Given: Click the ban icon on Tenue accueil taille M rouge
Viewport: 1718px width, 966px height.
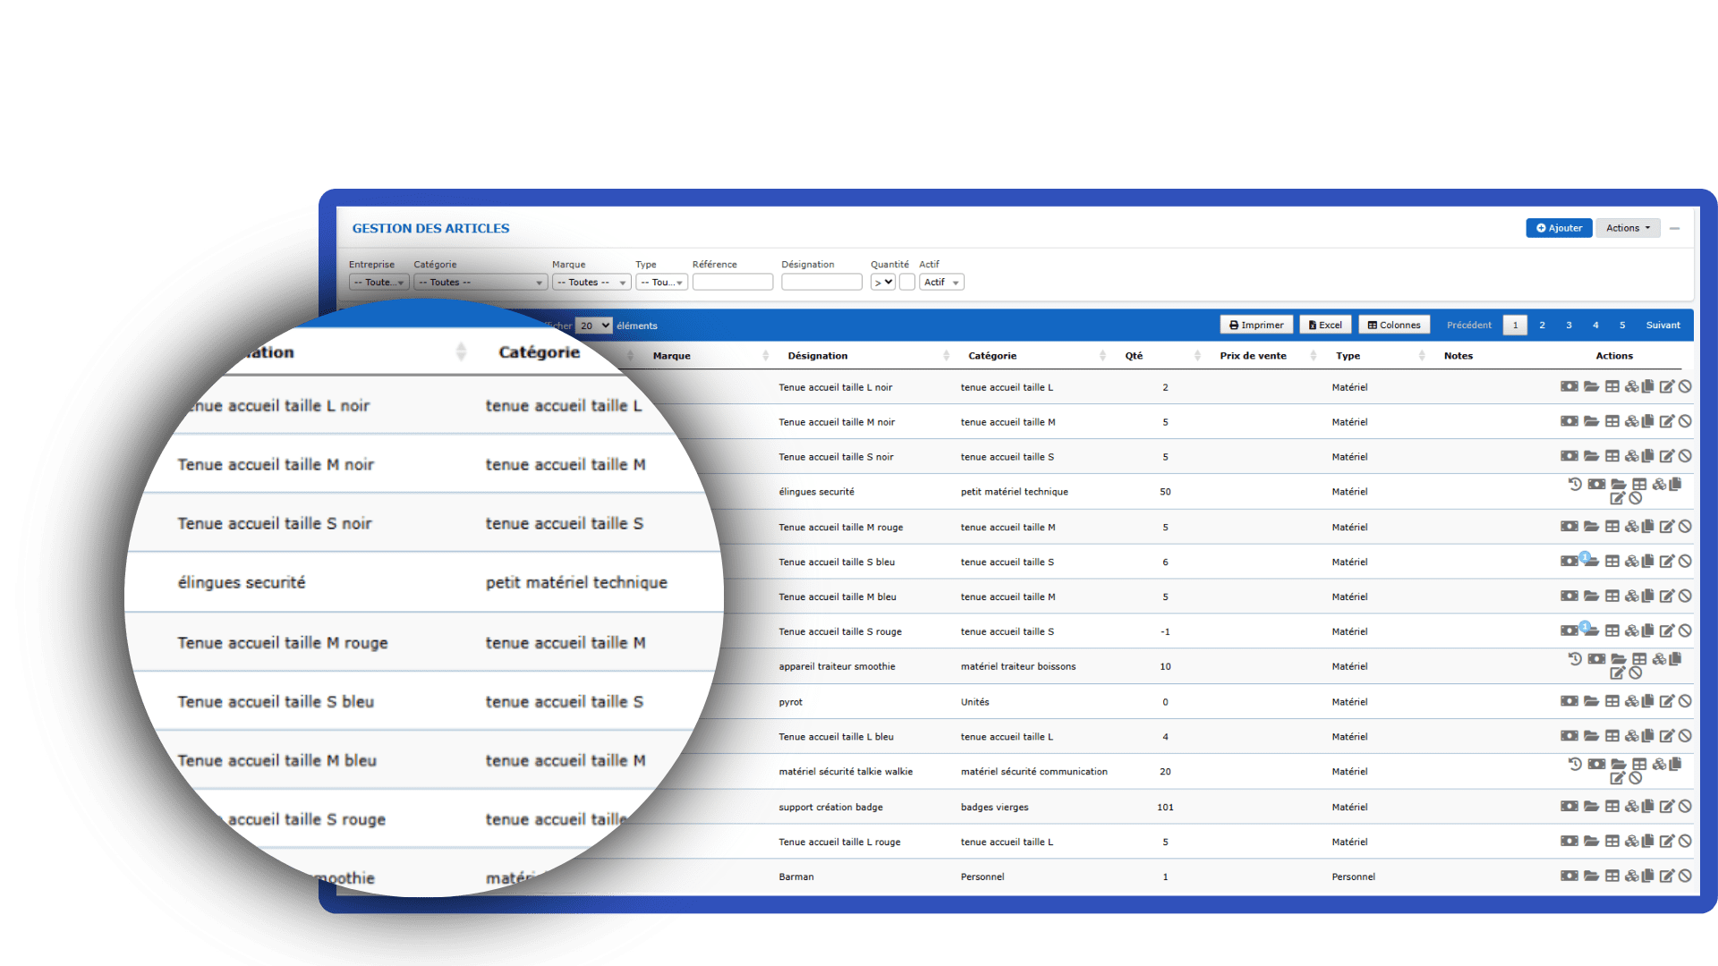Looking at the screenshot, I should click(x=1686, y=527).
